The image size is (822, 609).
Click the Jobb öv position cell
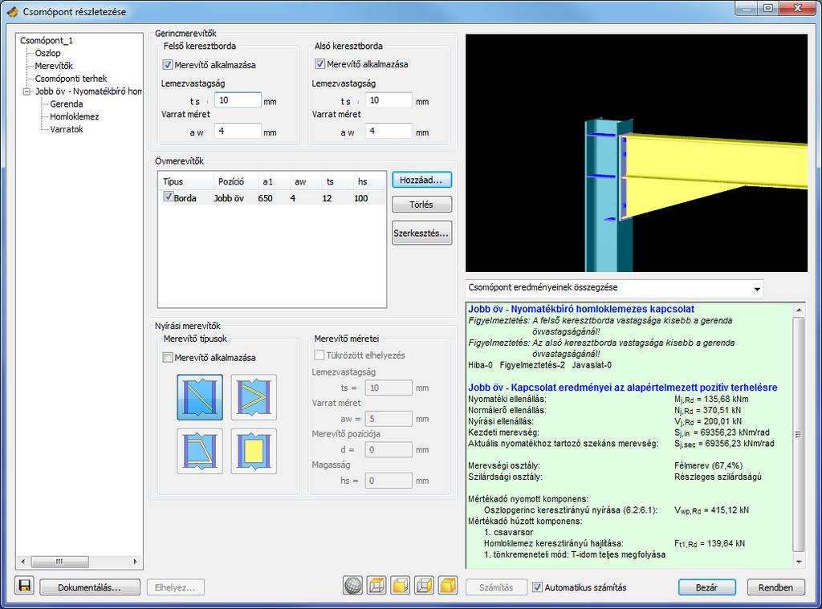[x=229, y=198]
